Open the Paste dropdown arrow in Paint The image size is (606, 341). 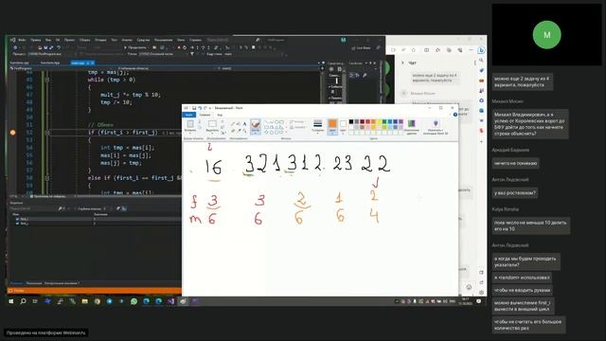point(190,133)
